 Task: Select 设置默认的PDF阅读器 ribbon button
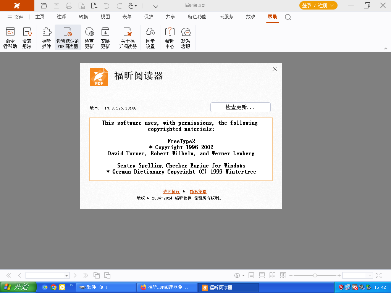68,38
